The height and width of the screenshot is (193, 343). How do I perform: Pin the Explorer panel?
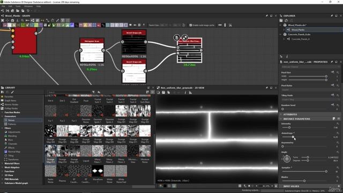pyautogui.click(x=332, y=16)
